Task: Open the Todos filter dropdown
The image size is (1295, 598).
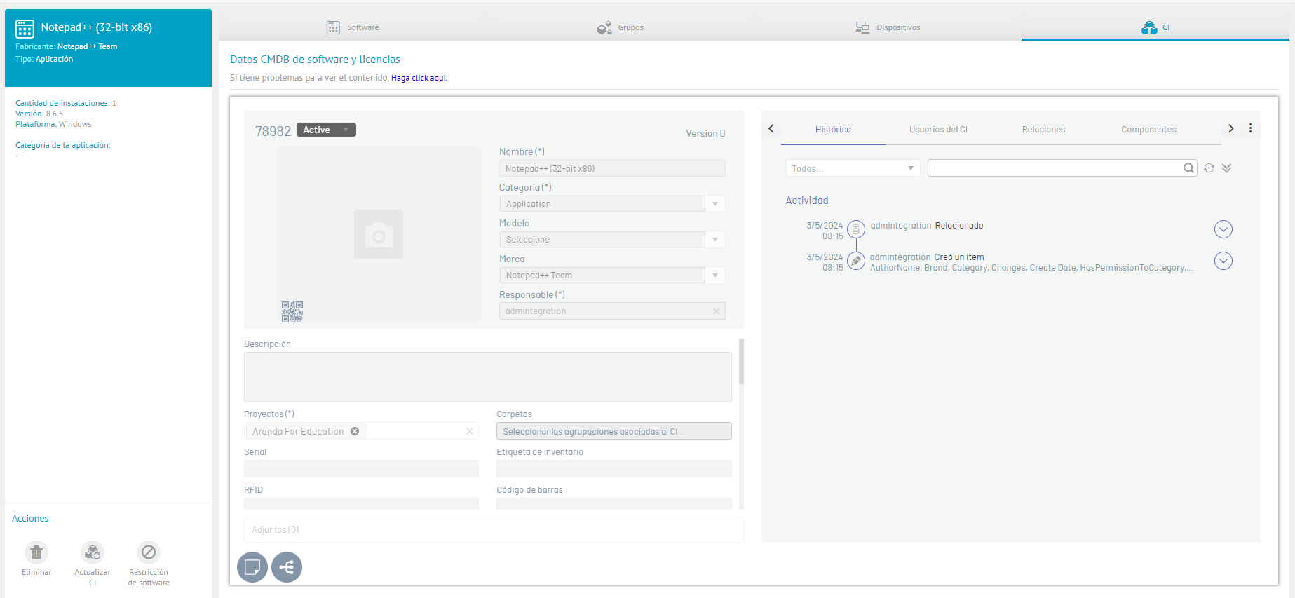Action: coord(853,168)
